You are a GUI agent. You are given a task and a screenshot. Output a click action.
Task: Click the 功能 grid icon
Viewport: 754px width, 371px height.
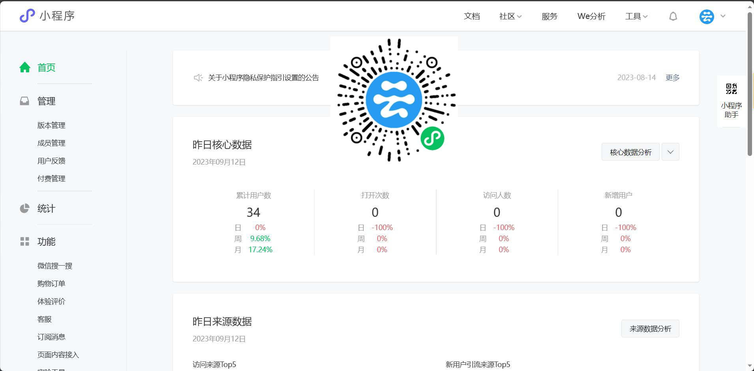[x=24, y=242]
